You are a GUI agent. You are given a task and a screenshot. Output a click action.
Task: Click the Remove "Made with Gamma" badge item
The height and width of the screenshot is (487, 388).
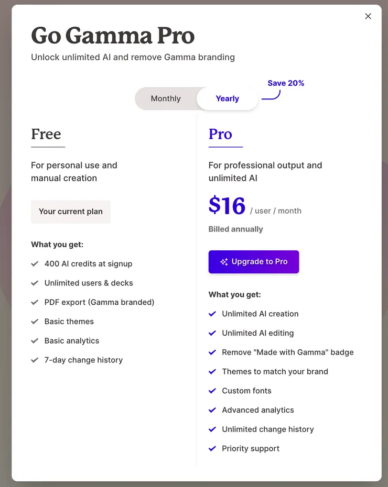[x=287, y=352]
